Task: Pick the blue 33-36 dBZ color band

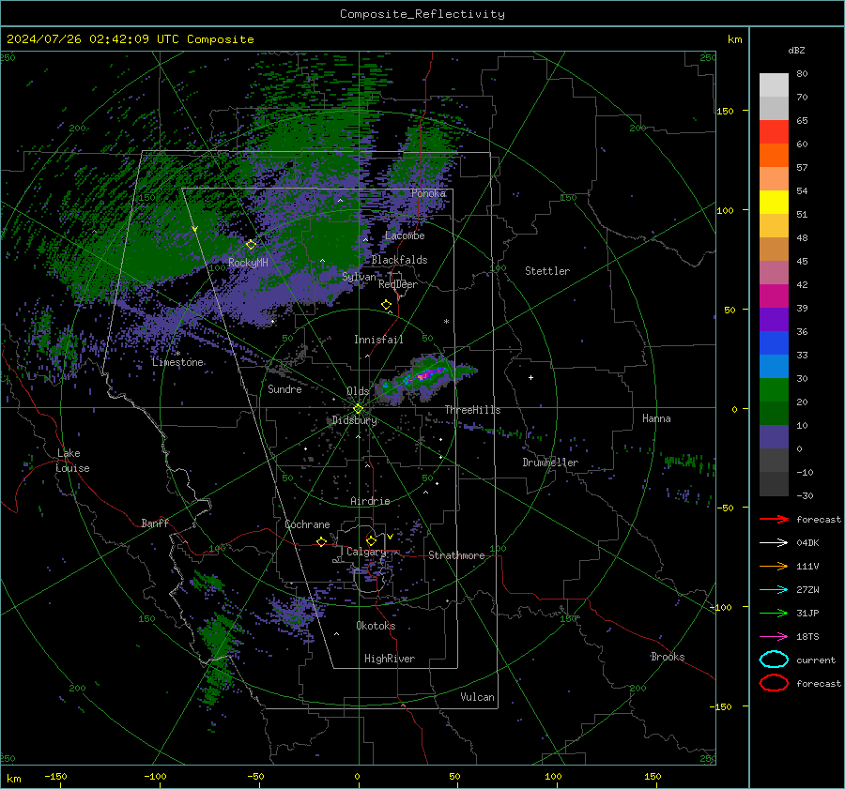Action: point(774,343)
